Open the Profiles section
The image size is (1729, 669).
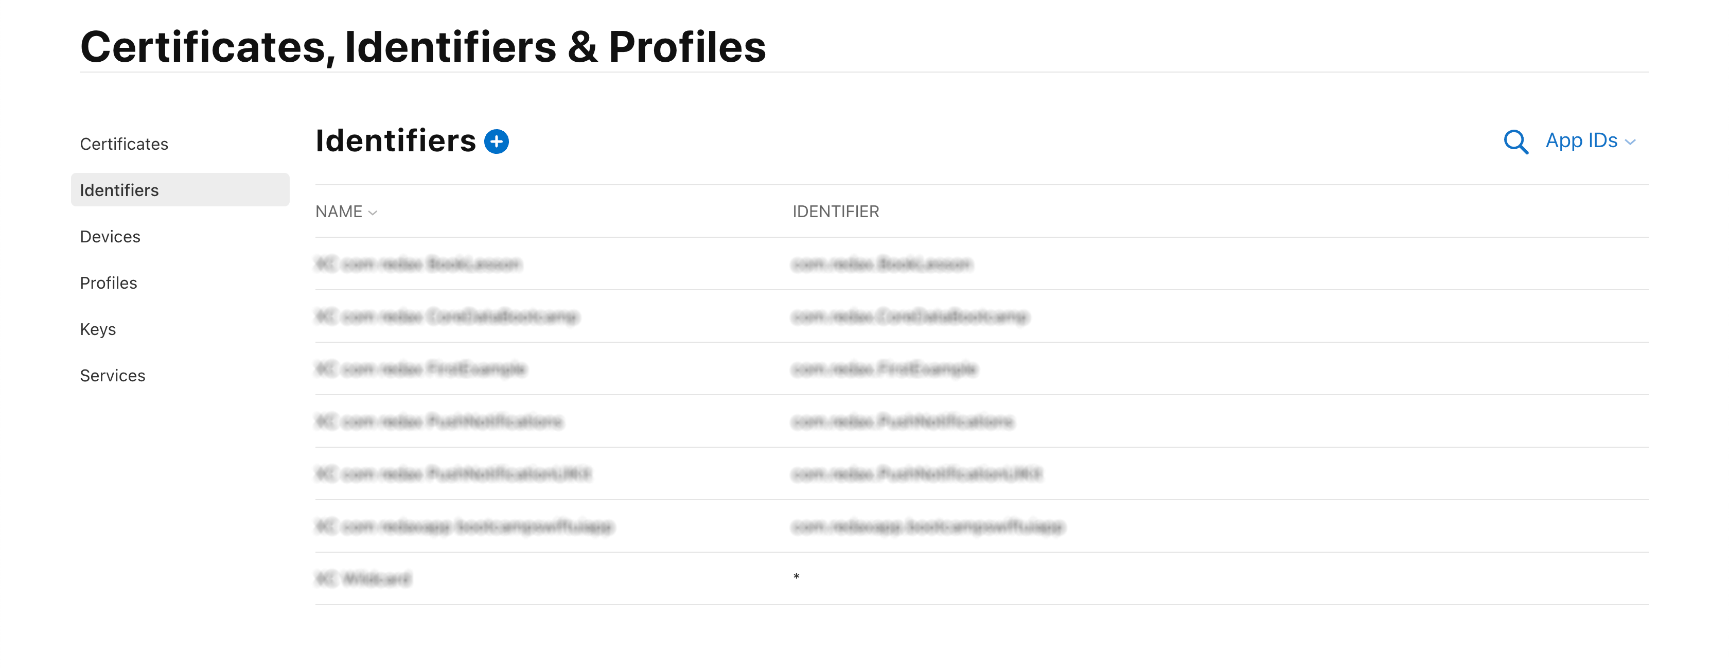109,283
